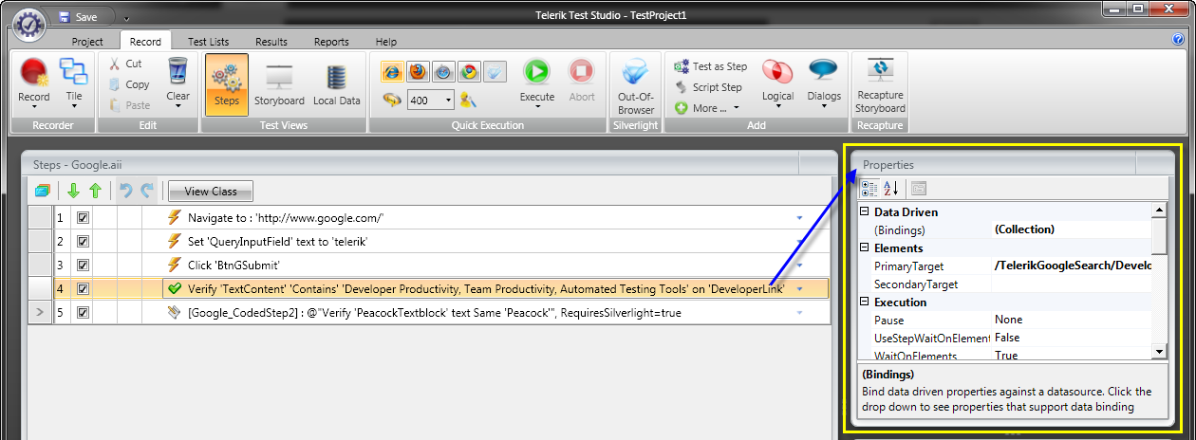Image resolution: width=1196 pixels, height=440 pixels.
Task: Open the More... add steps dropdown
Action: coord(707,108)
